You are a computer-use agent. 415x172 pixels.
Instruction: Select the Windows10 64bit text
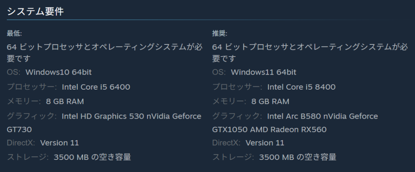tap(58, 72)
